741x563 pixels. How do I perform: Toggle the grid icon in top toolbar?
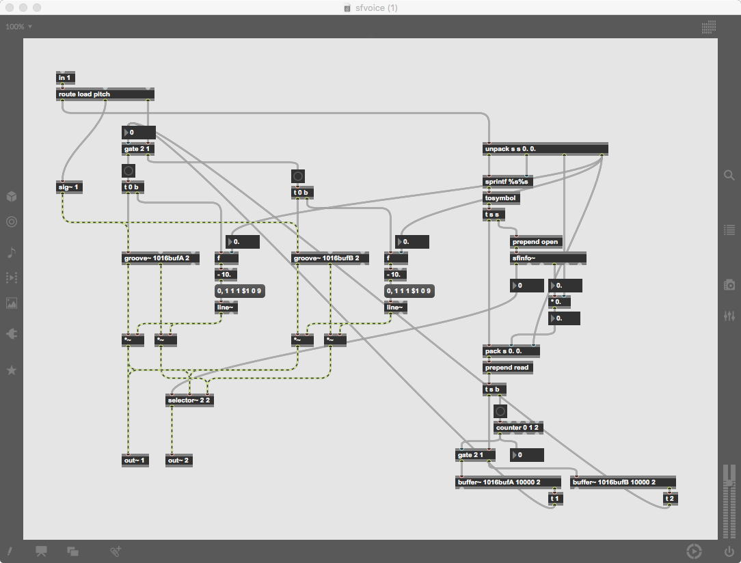tap(708, 27)
